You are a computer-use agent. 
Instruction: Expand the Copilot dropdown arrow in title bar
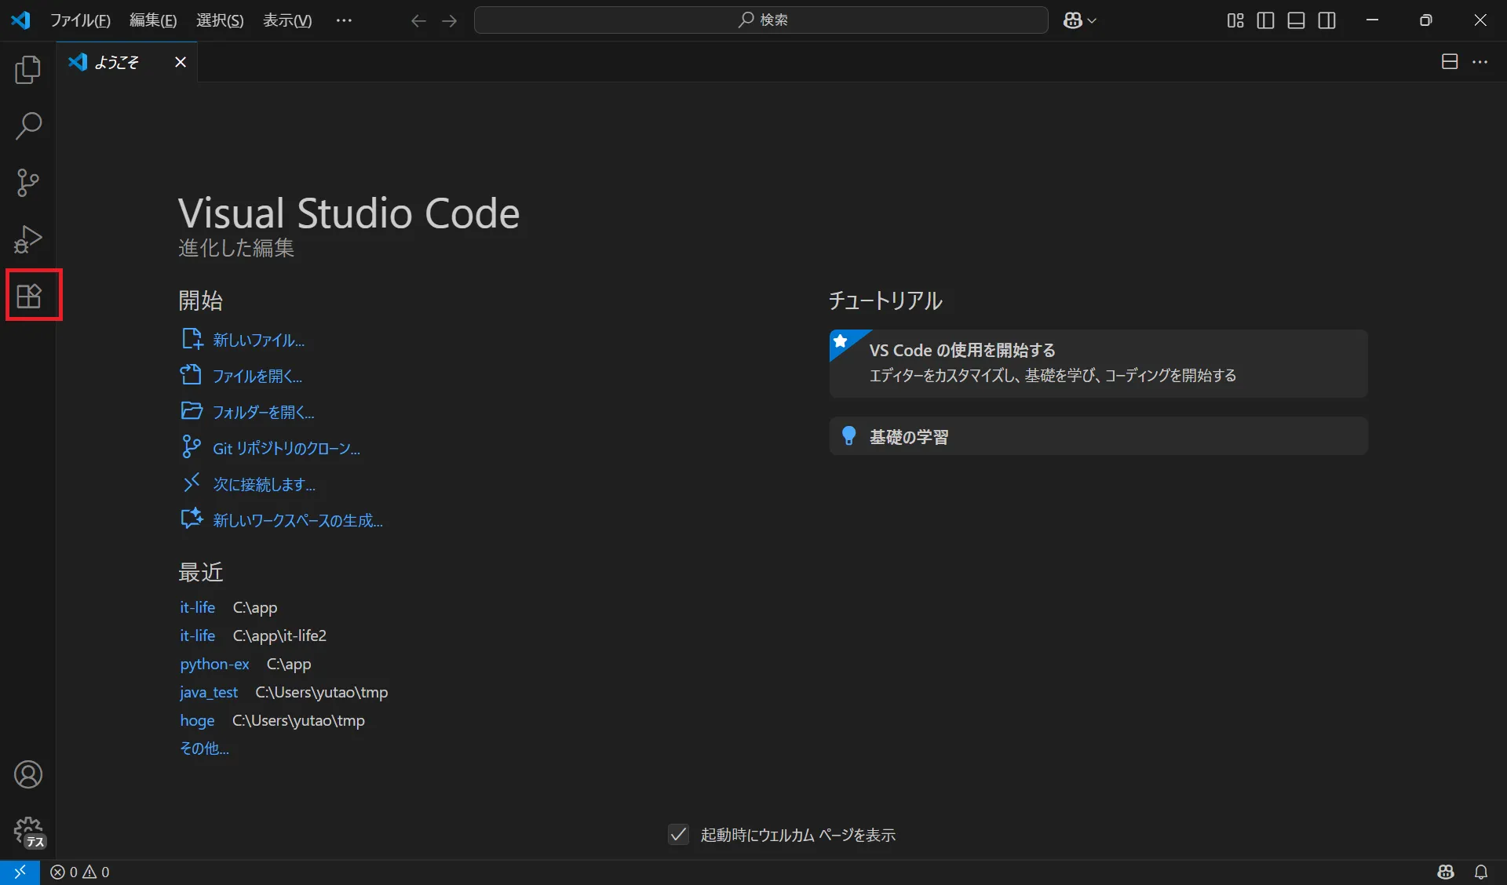(1092, 20)
